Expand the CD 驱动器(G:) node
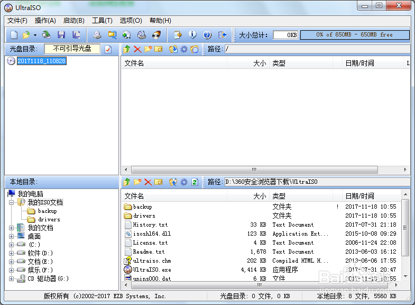The image size is (415, 305). [x=11, y=279]
